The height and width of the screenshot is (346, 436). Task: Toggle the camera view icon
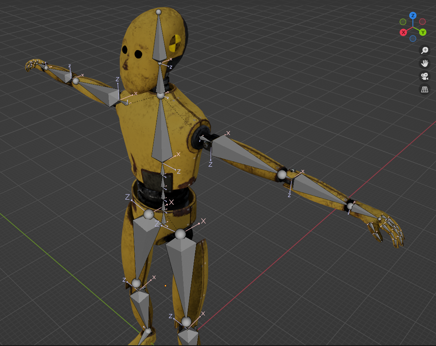[425, 76]
